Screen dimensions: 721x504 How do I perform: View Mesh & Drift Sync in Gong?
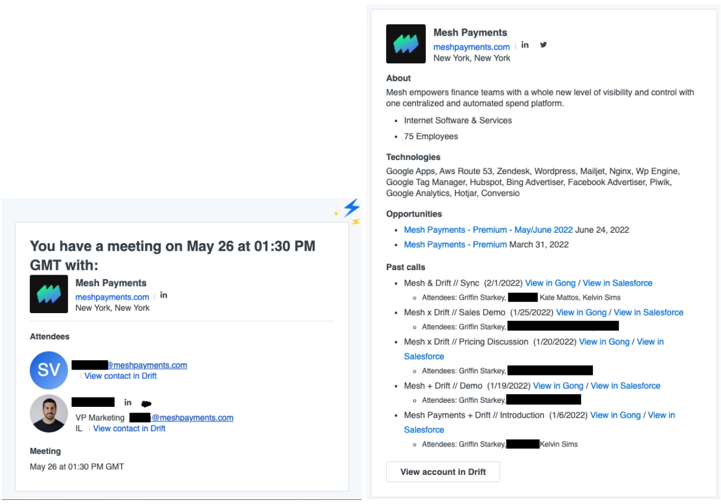tap(550, 283)
